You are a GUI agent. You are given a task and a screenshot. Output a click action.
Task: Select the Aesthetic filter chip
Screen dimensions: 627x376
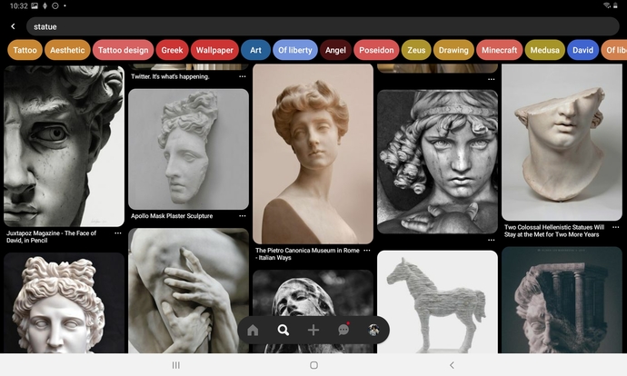point(67,50)
